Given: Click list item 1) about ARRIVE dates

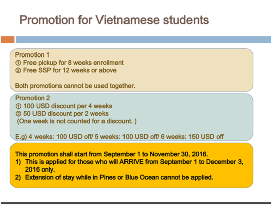Looking at the screenshot, I should [129, 166].
